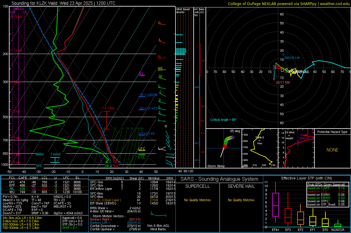This screenshot has height=233, width=351.
Task: Click the 'ConvT = 74F' value
Action: coord(40,204)
